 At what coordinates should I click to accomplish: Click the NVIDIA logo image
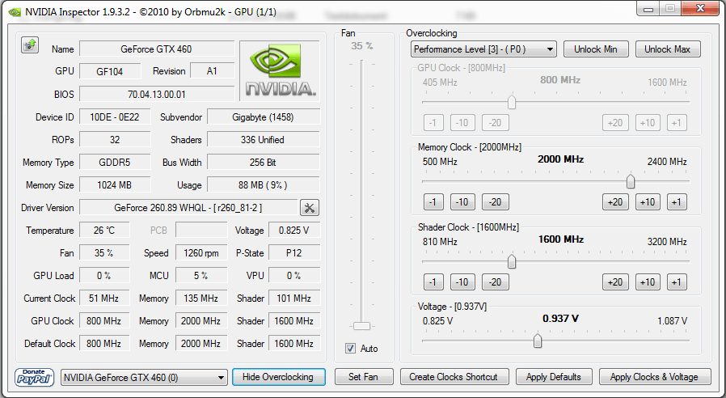pyautogui.click(x=280, y=70)
